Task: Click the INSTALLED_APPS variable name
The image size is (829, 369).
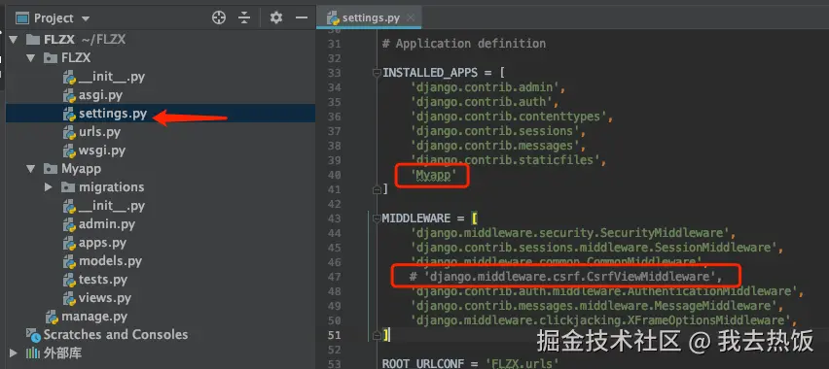Action: pyautogui.click(x=430, y=73)
